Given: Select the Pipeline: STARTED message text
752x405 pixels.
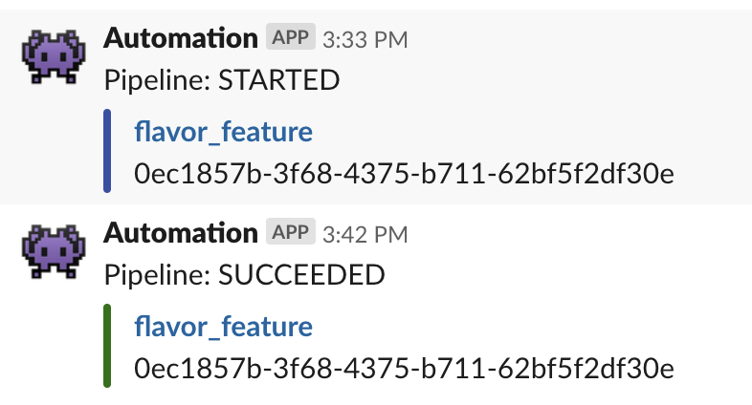Looking at the screenshot, I should point(222,80).
